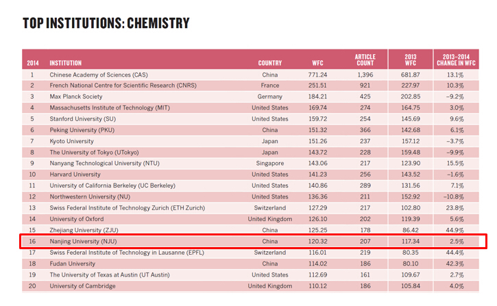Click the INSTITUTION column header
The width and height of the screenshot is (497, 306).
65,63
